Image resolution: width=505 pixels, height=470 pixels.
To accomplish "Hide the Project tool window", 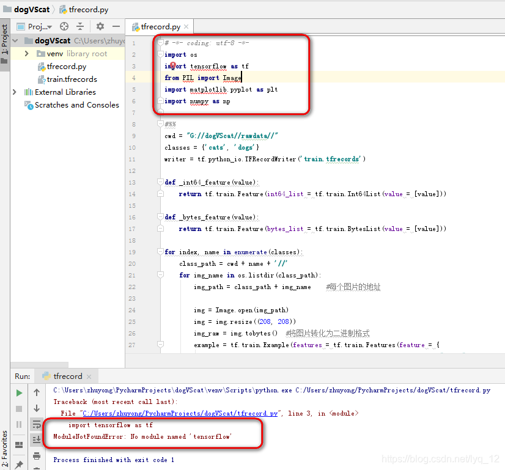I will coord(115,26).
